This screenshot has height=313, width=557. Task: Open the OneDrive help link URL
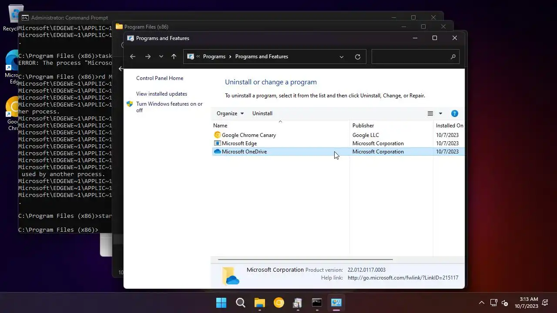(x=403, y=278)
